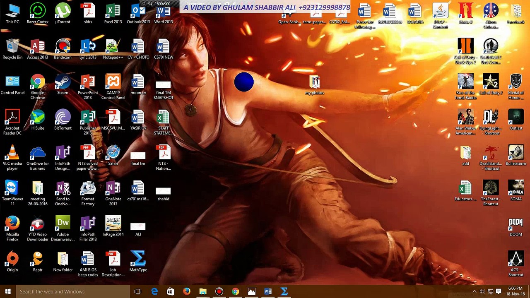The width and height of the screenshot is (530, 298).
Task: Click the VLC media player icon
Action: 12,153
